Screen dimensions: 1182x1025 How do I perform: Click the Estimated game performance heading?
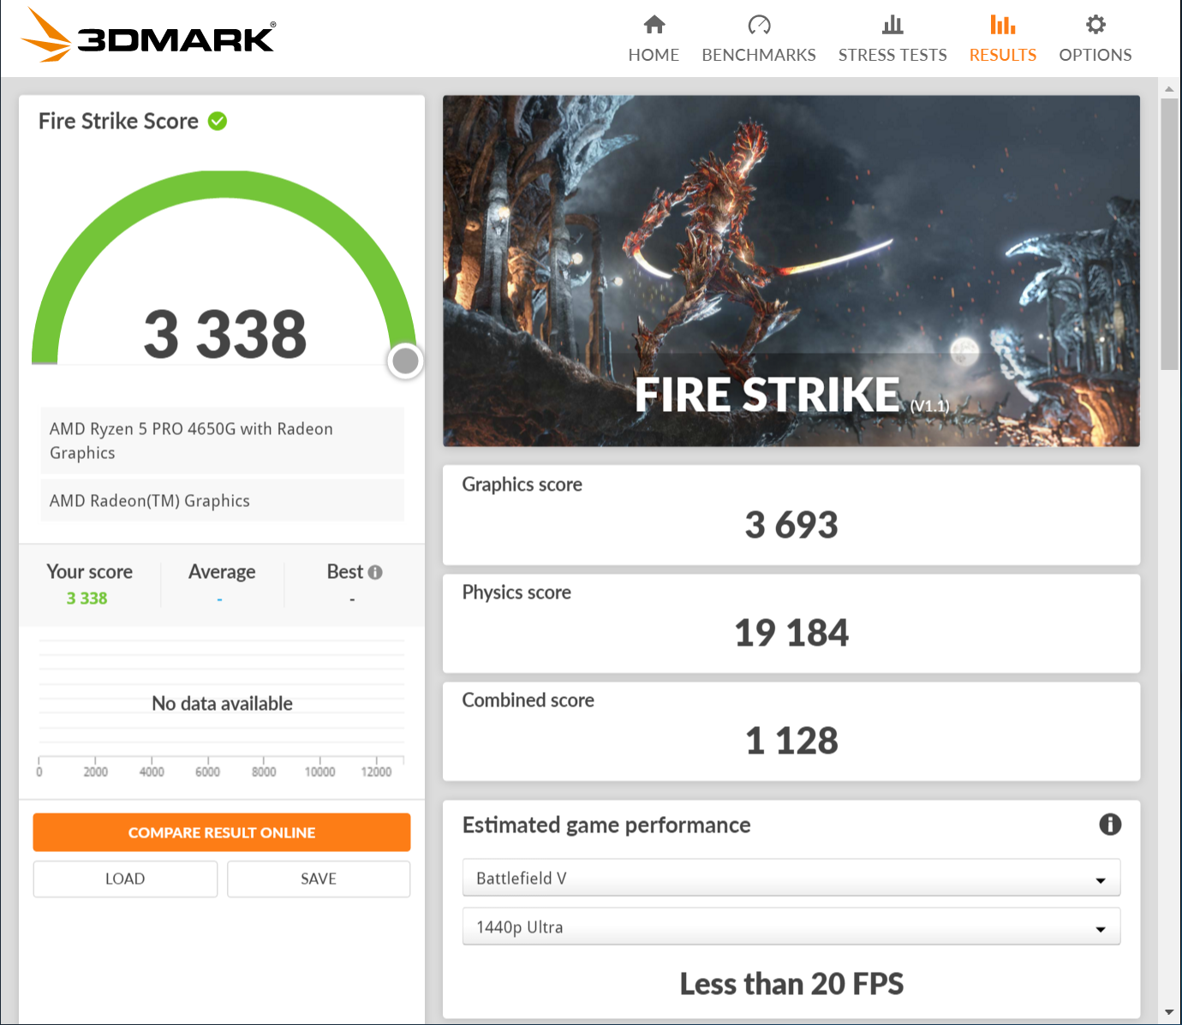pos(606,825)
